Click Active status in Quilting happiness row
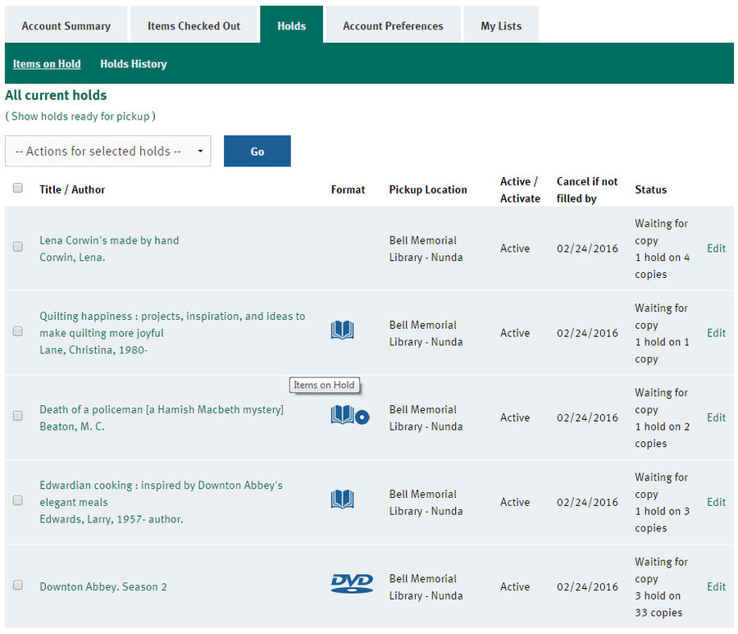Viewport: 738px width, 634px height. pyautogui.click(x=515, y=333)
